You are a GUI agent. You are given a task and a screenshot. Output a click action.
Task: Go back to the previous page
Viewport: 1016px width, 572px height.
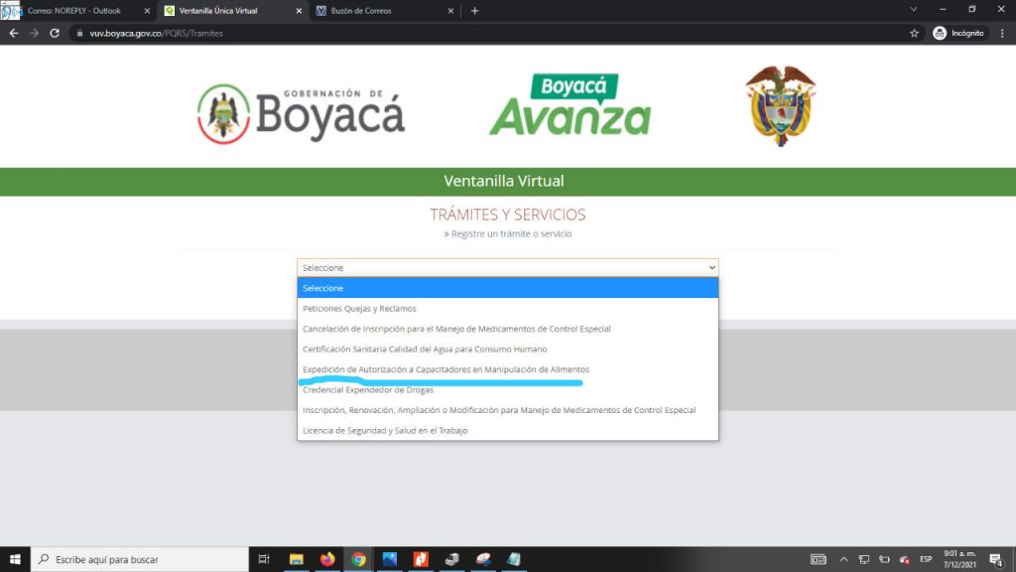click(x=14, y=33)
